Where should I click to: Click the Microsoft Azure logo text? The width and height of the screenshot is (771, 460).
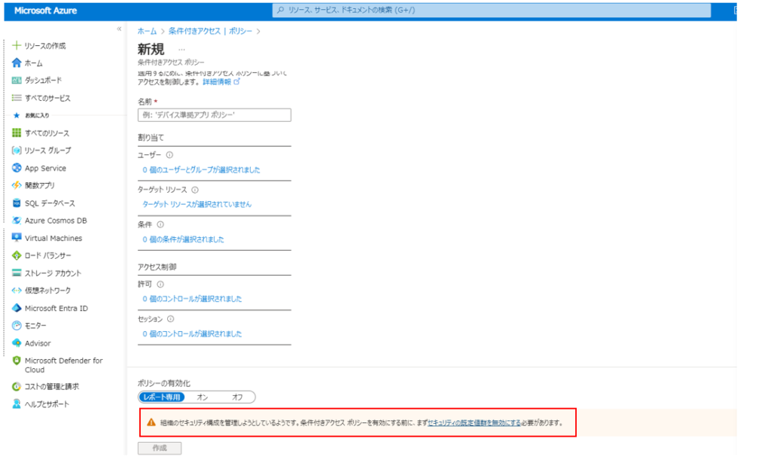[45, 11]
